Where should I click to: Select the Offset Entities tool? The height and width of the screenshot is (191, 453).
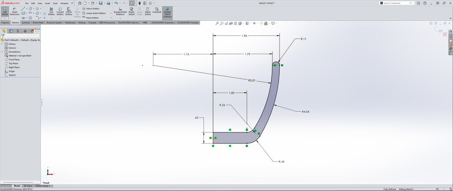(x=69, y=11)
